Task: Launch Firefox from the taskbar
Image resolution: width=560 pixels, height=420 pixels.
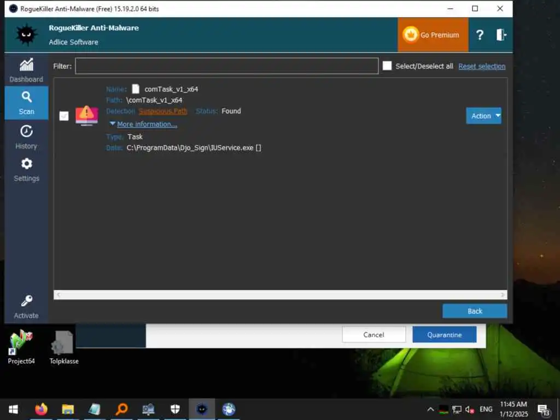Action: coord(41,409)
